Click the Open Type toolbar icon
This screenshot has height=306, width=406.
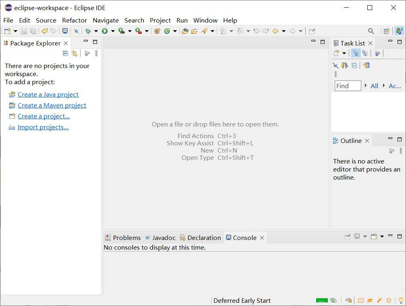(185, 31)
